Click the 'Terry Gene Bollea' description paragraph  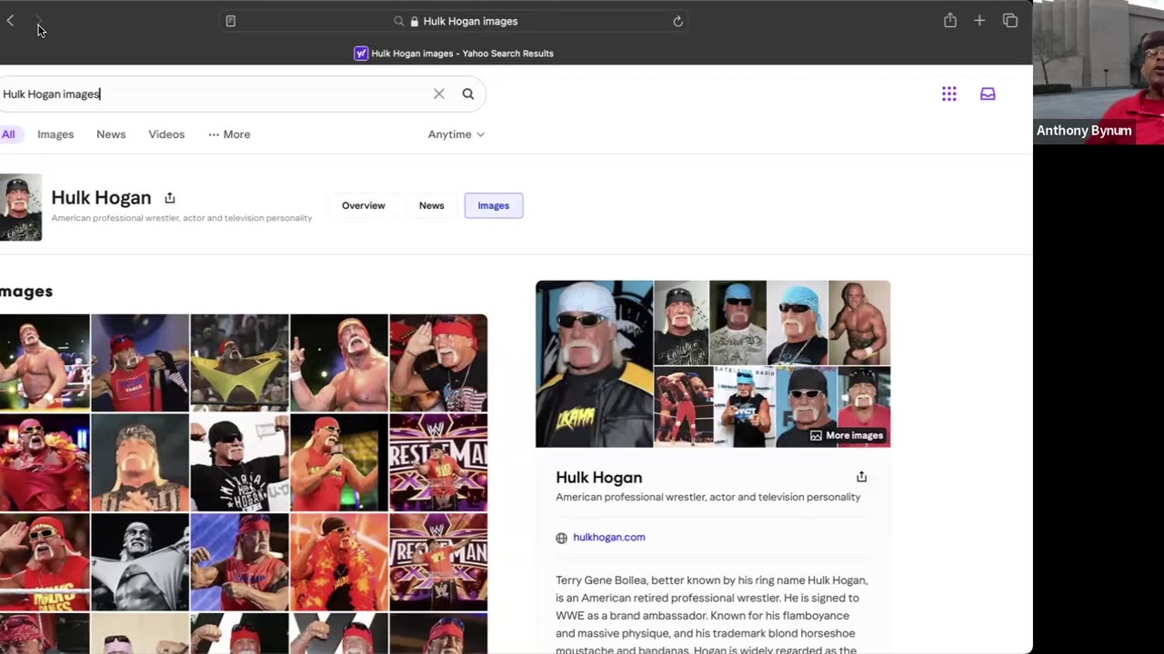click(712, 615)
